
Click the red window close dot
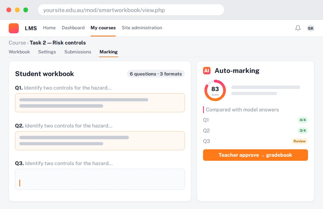[9, 10]
